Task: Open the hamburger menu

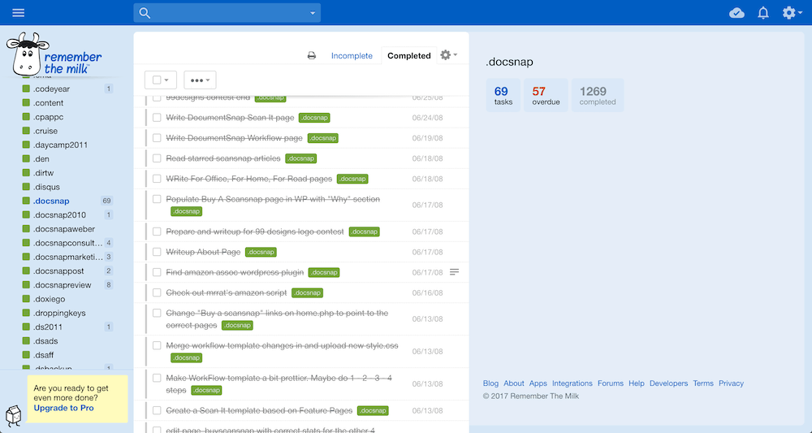Action: click(18, 12)
